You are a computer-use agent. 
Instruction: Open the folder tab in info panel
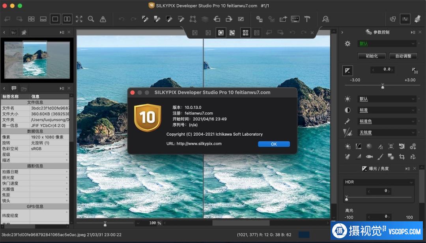(x=24, y=89)
